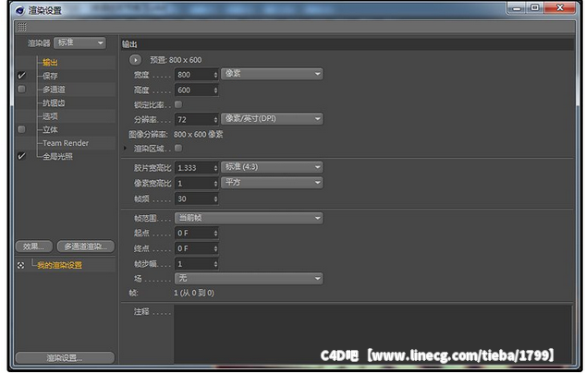Open the 像素/英寸(DPI) resolution unit dropdown

point(272,119)
